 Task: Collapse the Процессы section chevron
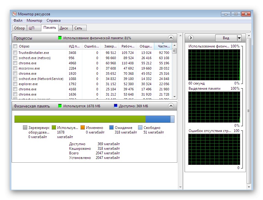(x=171, y=38)
